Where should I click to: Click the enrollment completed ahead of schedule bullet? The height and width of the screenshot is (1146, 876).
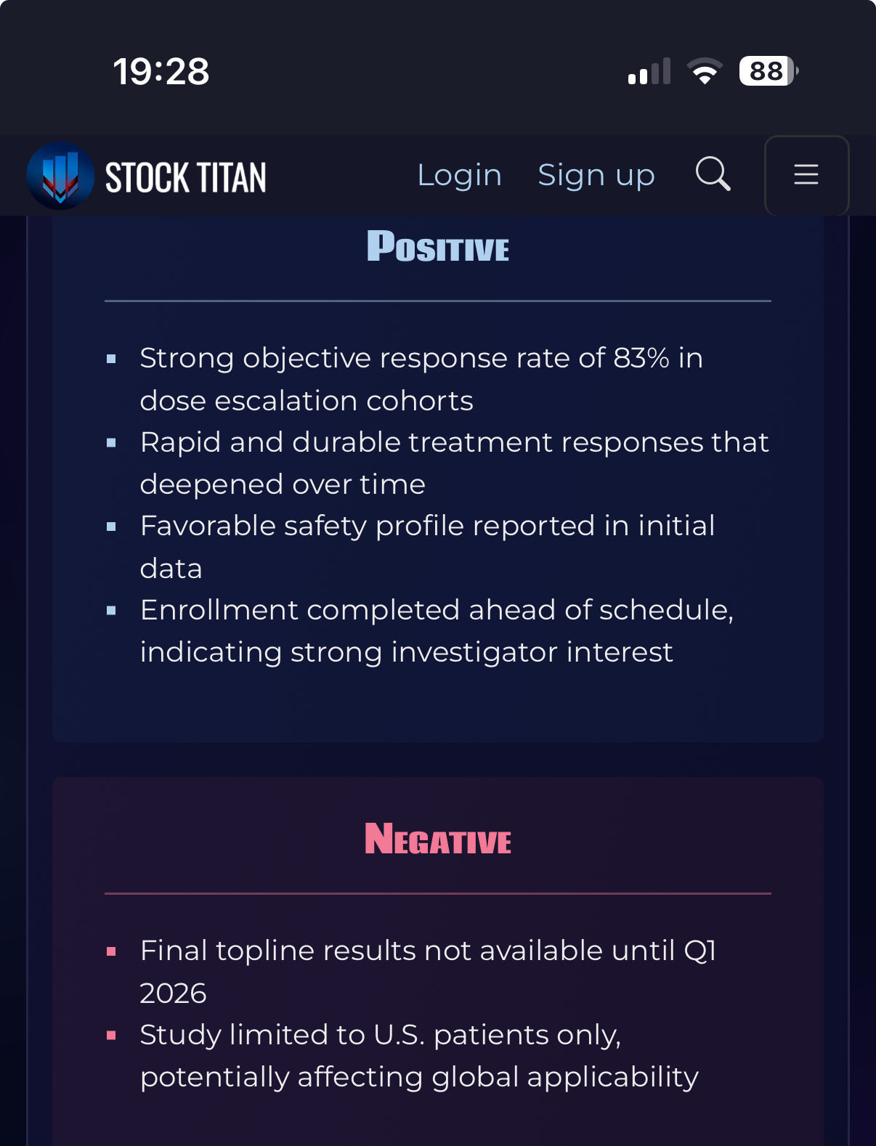(x=437, y=631)
